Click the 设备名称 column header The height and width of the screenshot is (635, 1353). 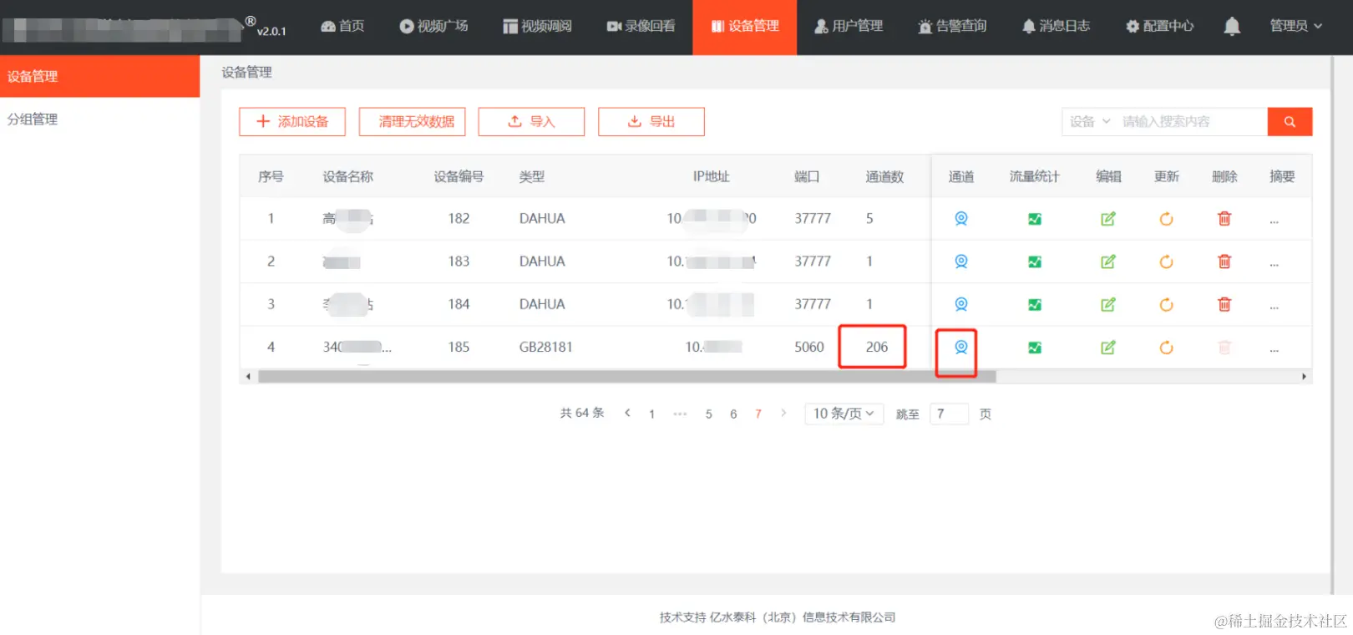tap(348, 176)
